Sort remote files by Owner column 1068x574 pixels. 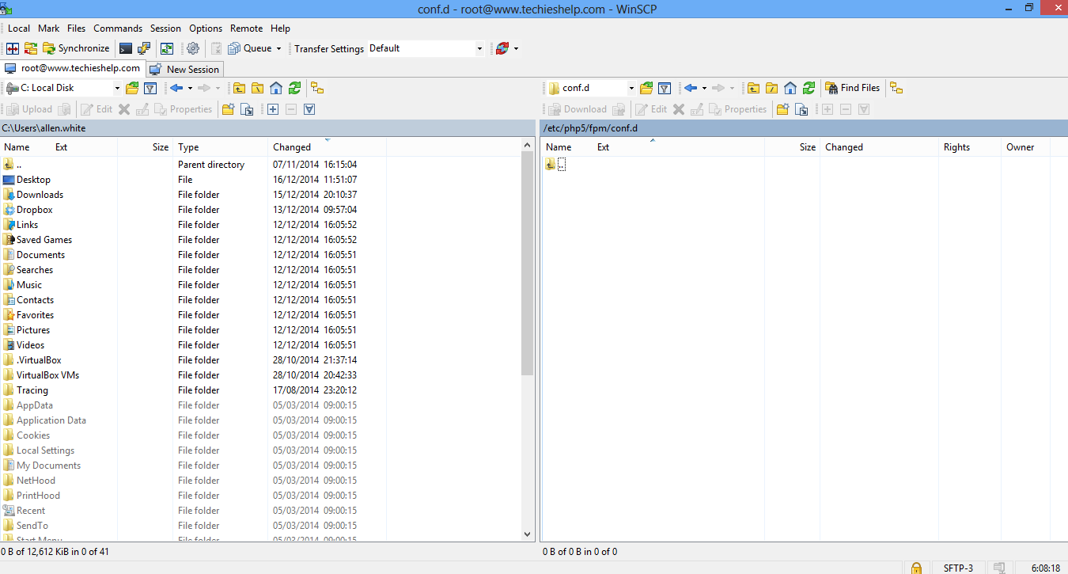tap(1025, 147)
